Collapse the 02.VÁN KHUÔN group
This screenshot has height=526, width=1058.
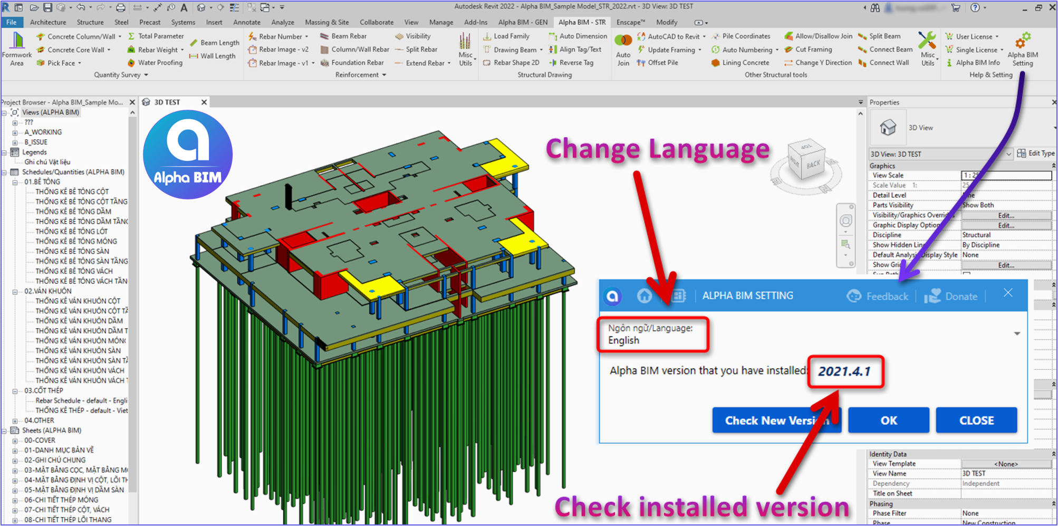pyautogui.click(x=15, y=291)
